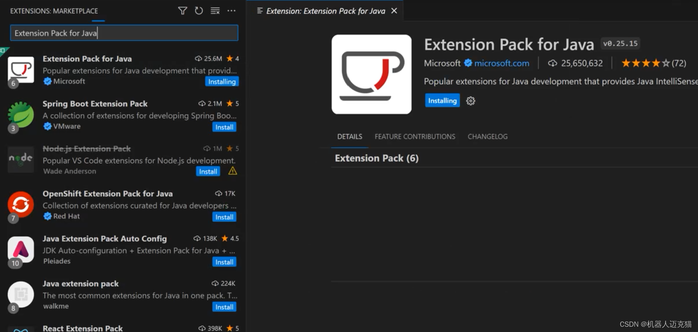Install the OpenShift Extension Pack for Java
The image size is (698, 332).
(x=224, y=217)
